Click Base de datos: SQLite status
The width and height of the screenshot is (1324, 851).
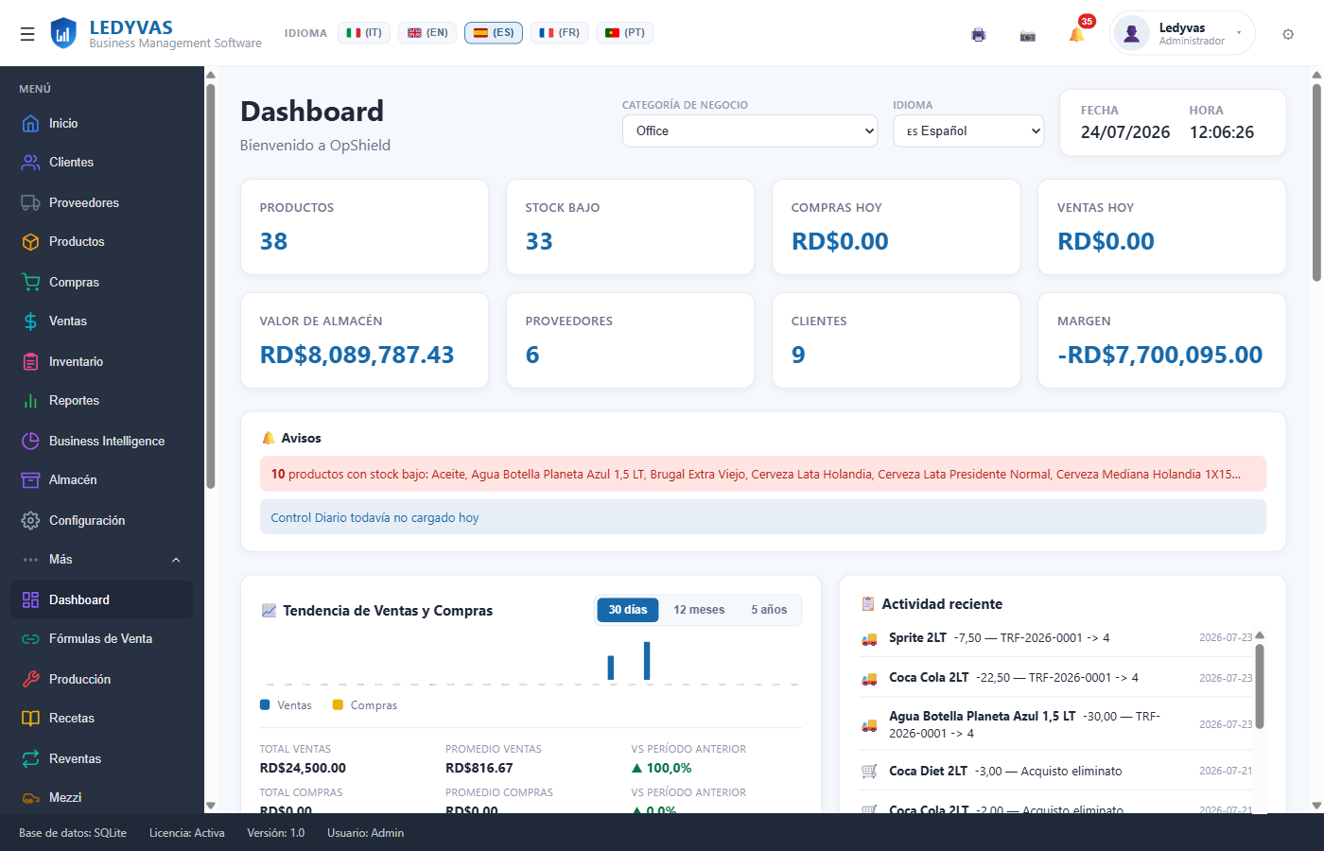coord(73,833)
